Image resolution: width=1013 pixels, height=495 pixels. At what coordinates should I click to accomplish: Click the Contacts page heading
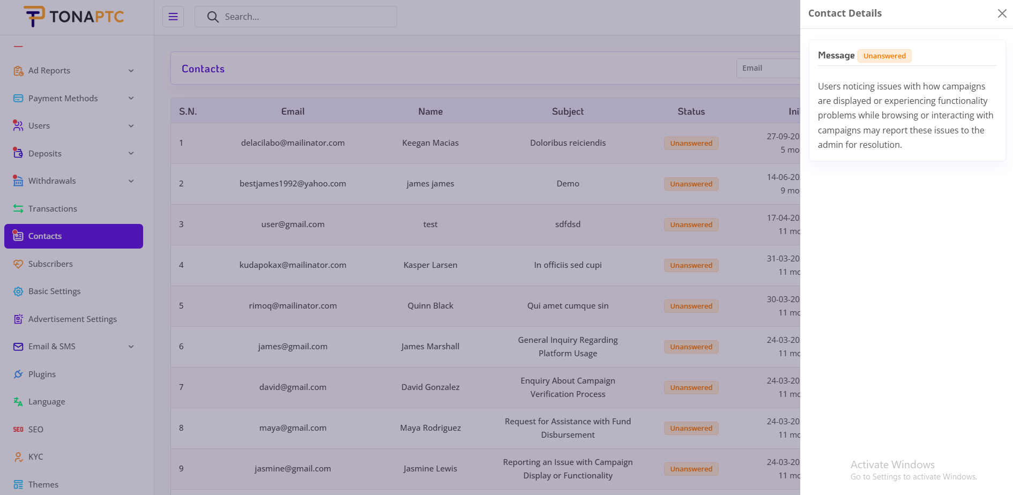pos(203,69)
